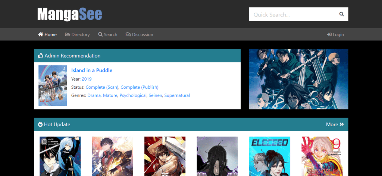Select the Complete (Scan) status link
Viewport: 382px width, 176px height.
point(102,87)
